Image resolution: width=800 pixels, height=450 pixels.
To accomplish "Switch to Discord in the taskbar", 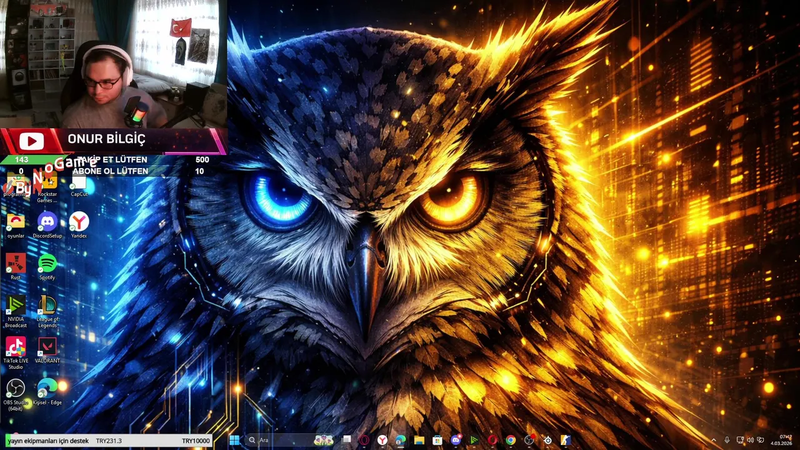I will 456,441.
